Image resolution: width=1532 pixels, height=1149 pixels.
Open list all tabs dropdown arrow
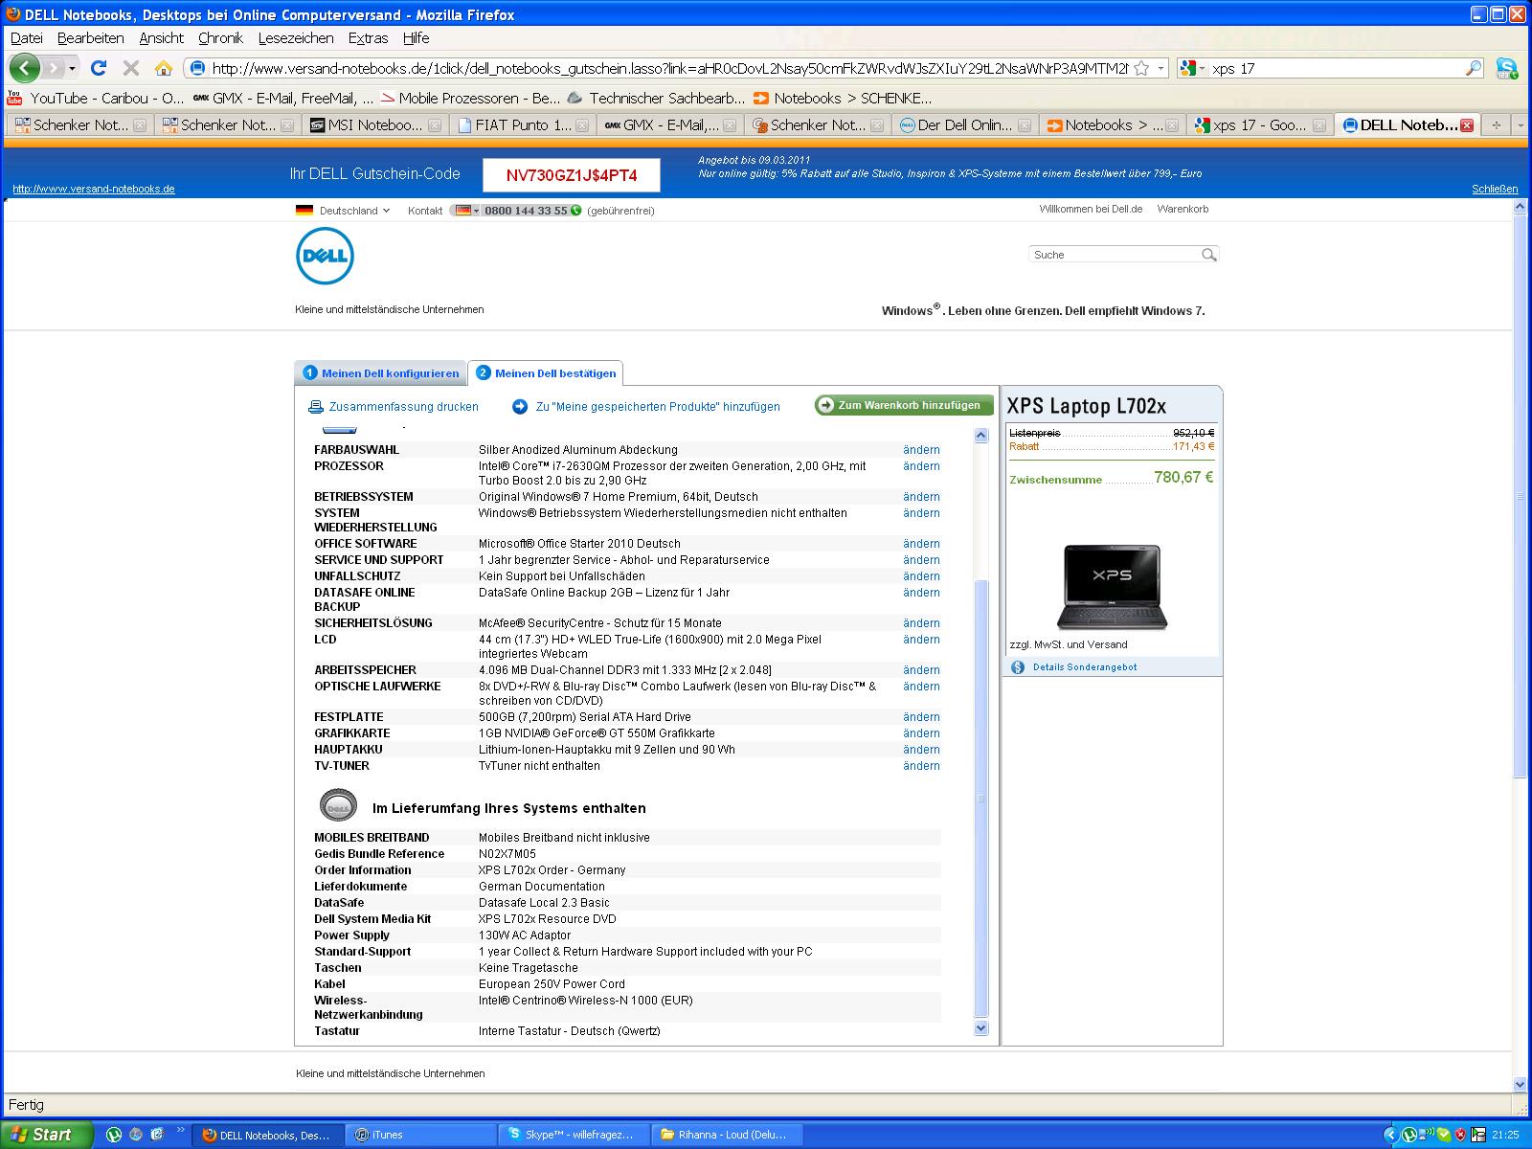point(1521,125)
